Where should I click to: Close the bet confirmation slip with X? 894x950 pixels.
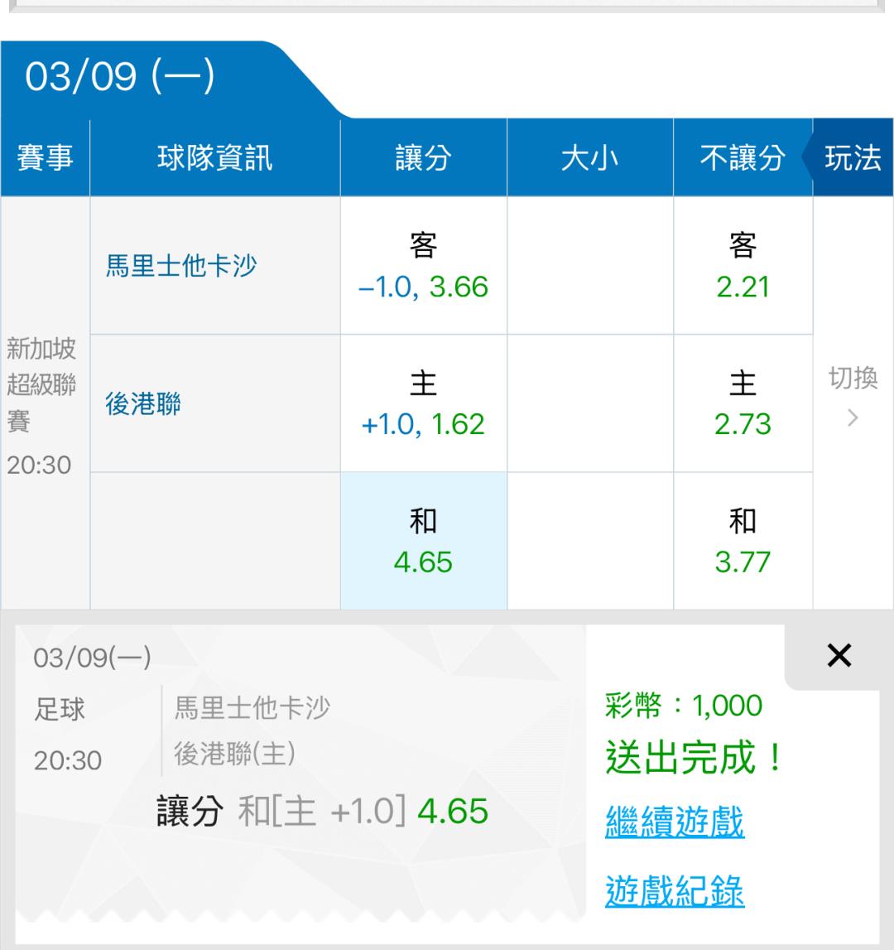coord(839,656)
